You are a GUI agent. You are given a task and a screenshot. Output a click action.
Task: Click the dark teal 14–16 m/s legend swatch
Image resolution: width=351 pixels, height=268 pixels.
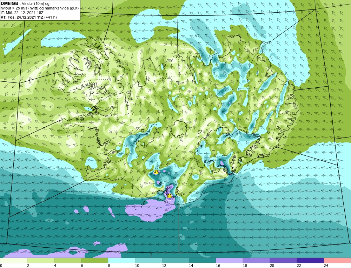coord(203,261)
